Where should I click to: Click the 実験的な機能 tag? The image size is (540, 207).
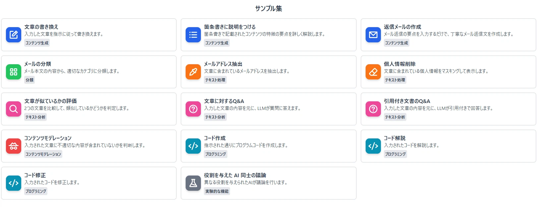click(x=217, y=191)
